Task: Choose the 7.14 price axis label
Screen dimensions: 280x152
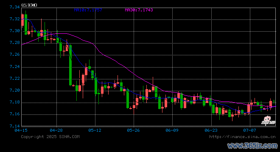Action: (x=15, y=126)
